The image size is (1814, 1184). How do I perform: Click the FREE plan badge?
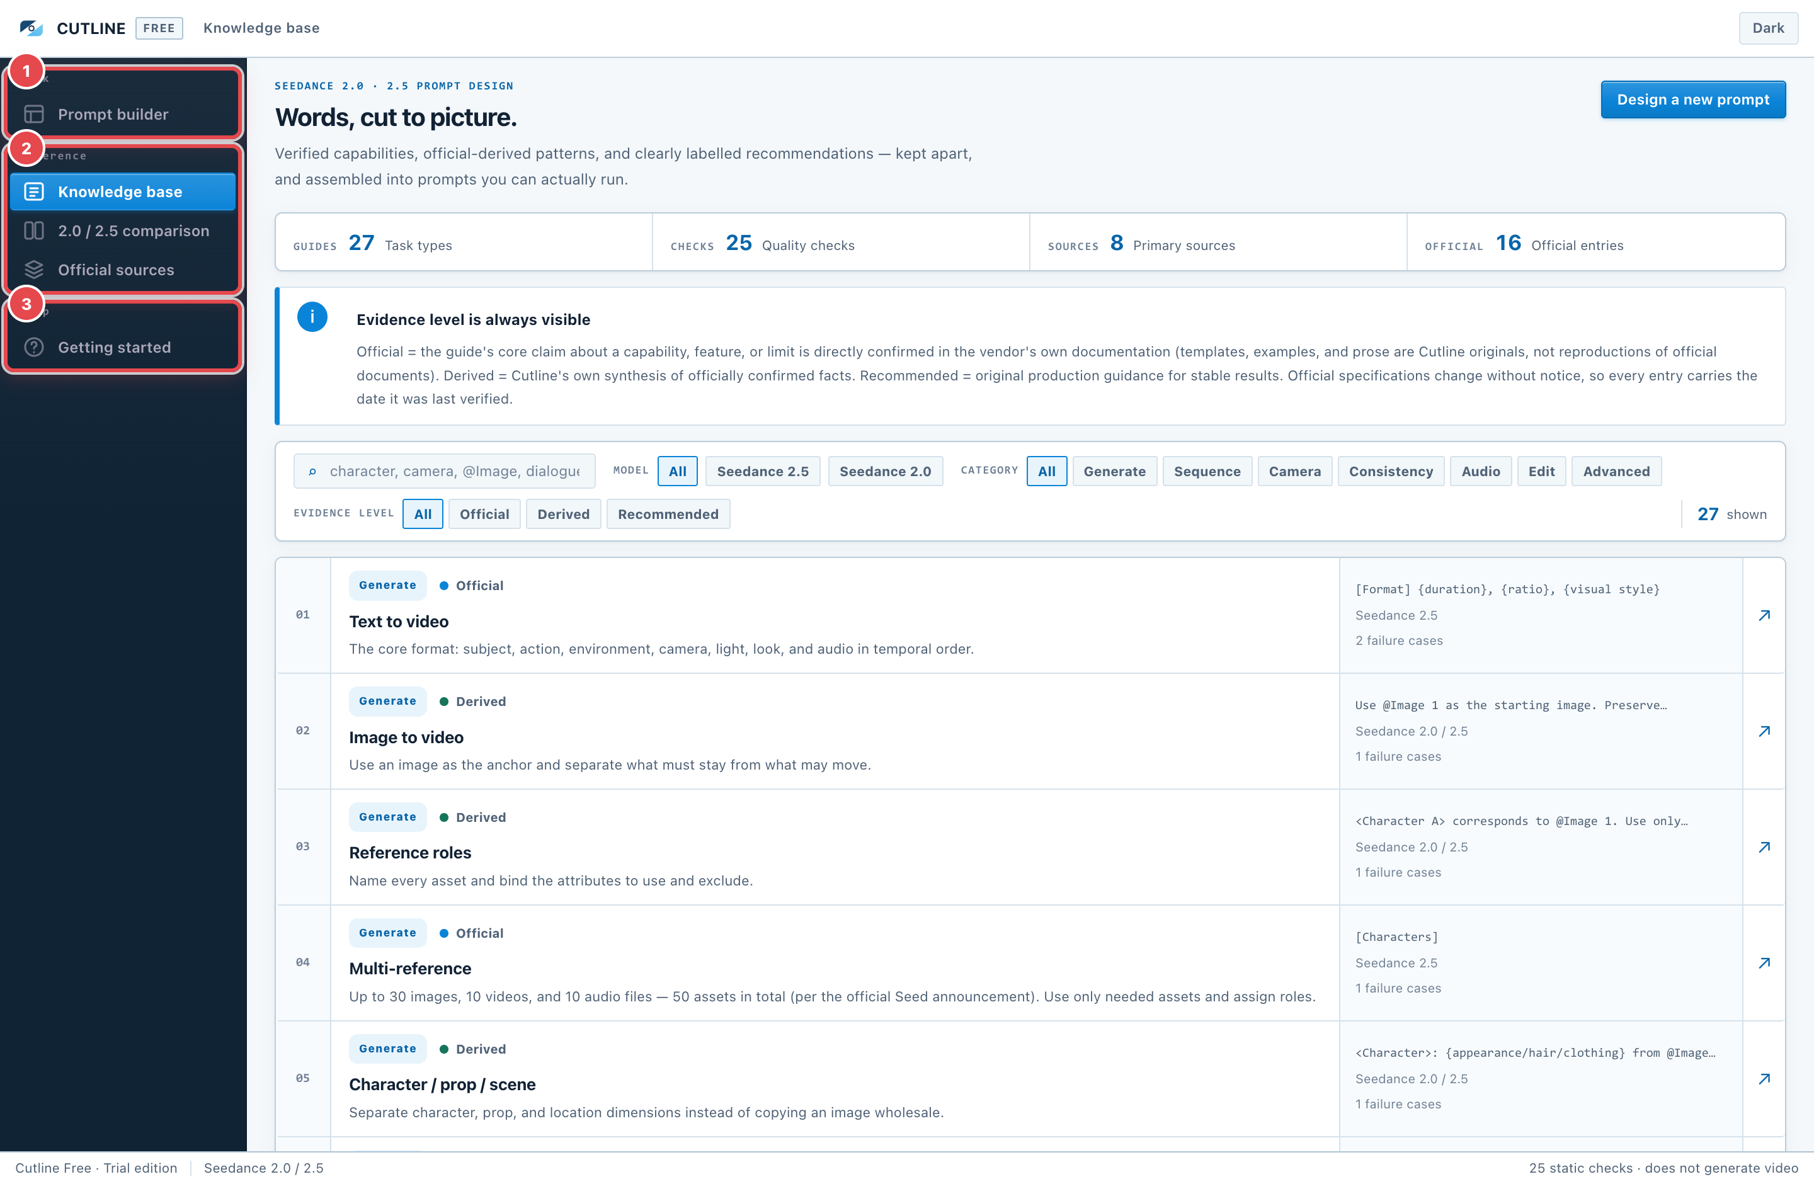coord(159,28)
